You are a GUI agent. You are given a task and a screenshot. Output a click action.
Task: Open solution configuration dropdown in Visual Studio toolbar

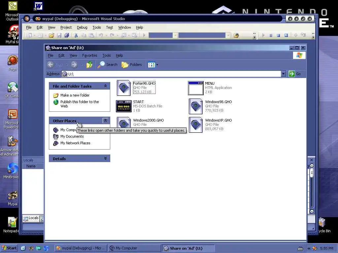tap(176, 35)
